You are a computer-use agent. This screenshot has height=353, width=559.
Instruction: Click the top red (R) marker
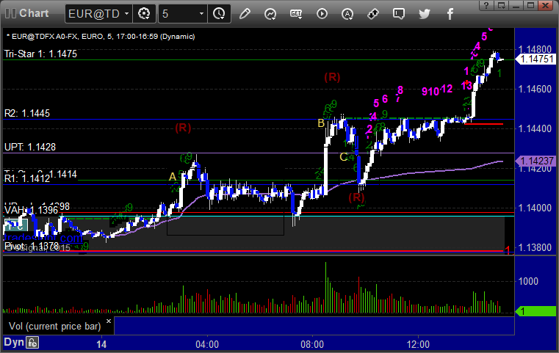[332, 77]
